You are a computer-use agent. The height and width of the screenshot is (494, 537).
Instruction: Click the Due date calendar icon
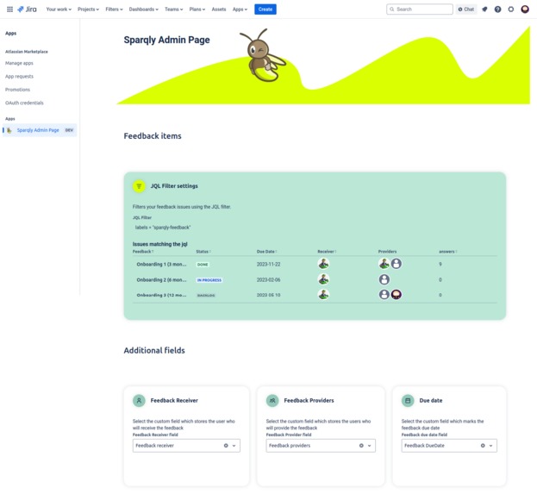(408, 401)
